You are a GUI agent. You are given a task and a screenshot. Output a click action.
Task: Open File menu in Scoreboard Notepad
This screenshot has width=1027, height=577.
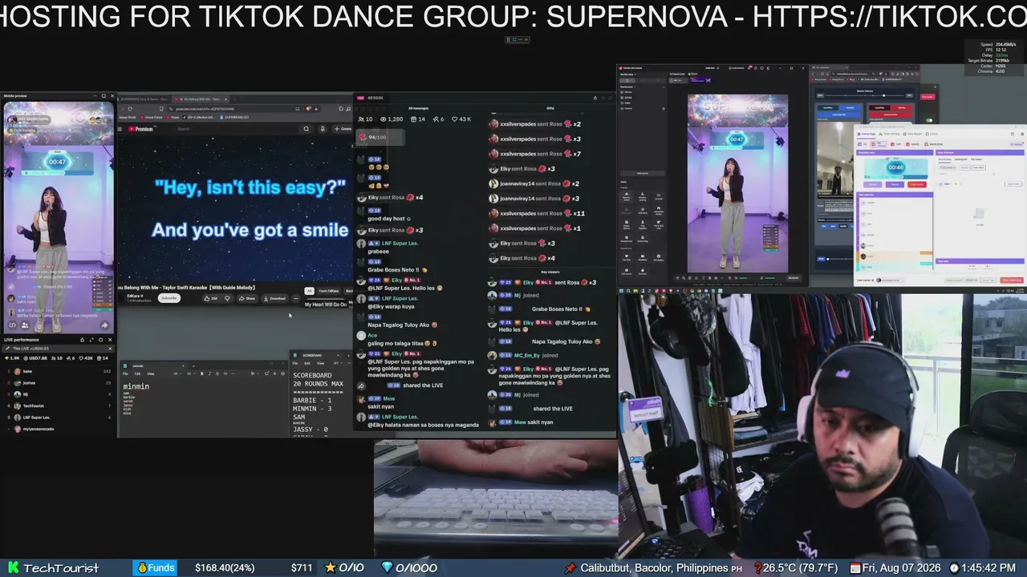tap(296, 363)
